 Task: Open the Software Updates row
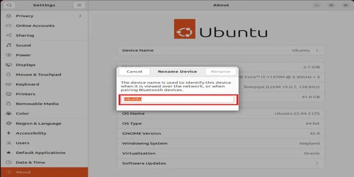tap(221, 163)
